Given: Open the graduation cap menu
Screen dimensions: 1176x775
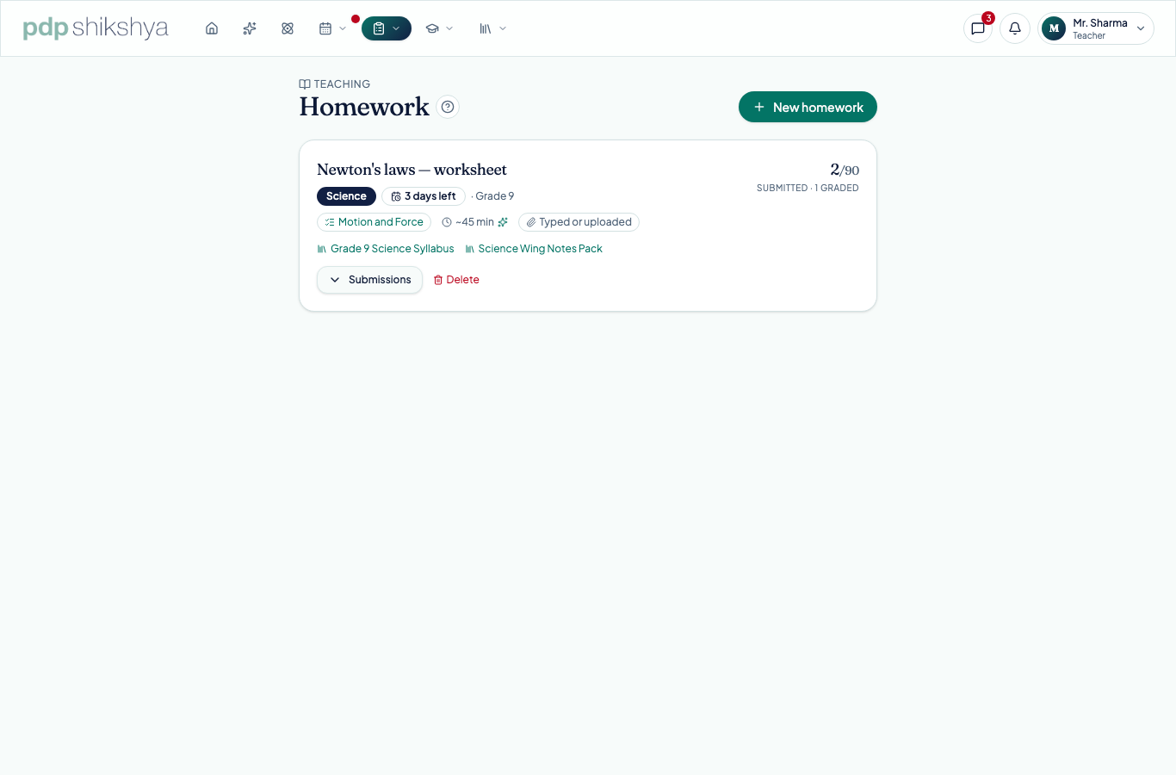Looking at the screenshot, I should click(x=439, y=28).
